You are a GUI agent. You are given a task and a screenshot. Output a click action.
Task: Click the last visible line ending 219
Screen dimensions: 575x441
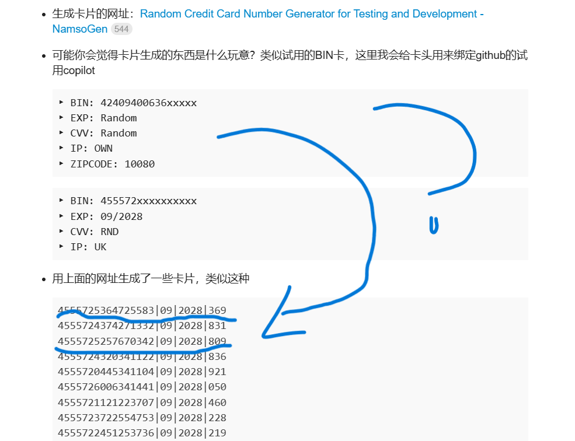pos(142,433)
